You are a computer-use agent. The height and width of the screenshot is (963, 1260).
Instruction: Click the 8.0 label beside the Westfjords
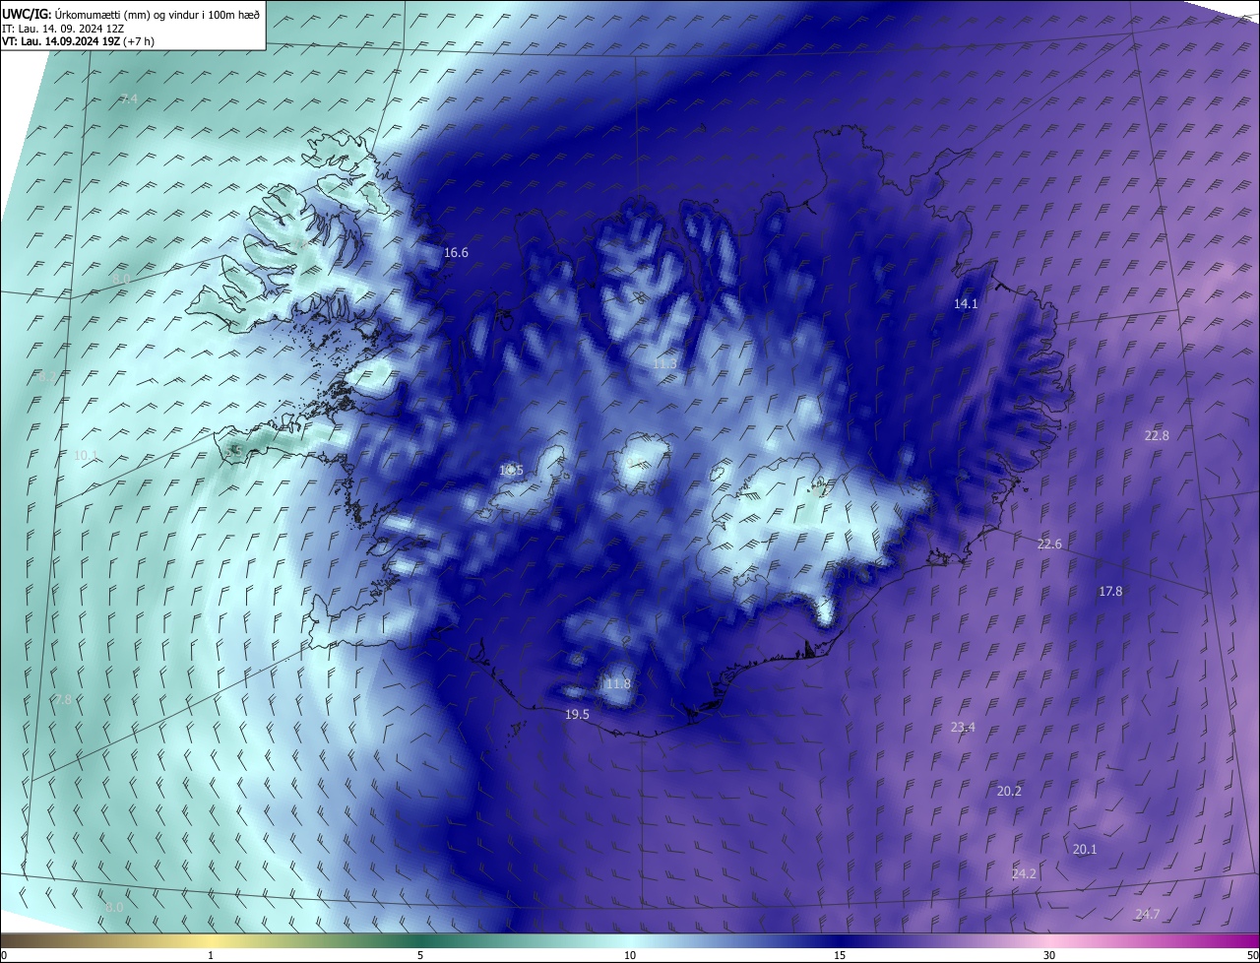(x=121, y=281)
